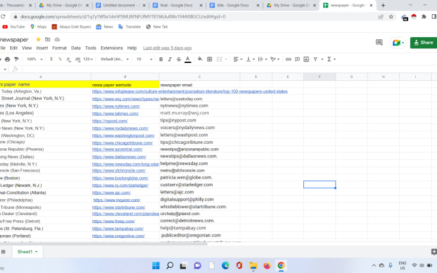This screenshot has width=437, height=273.
Task: Open the bostonglobe.com website link
Action: pos(120,178)
